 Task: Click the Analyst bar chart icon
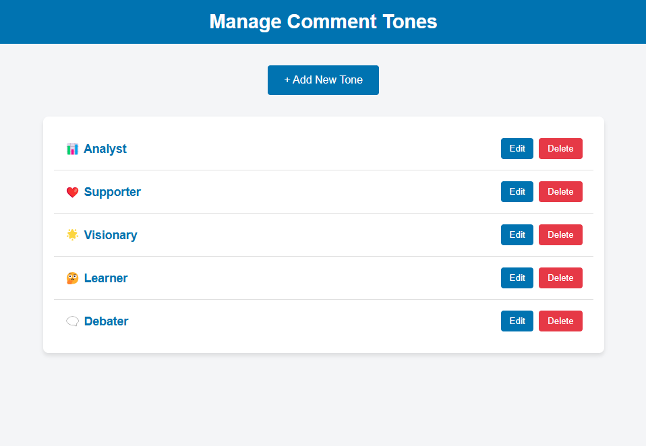tap(73, 149)
